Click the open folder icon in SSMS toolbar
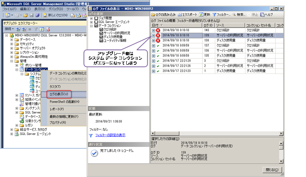The height and width of the screenshot is (177, 306). [25, 15]
